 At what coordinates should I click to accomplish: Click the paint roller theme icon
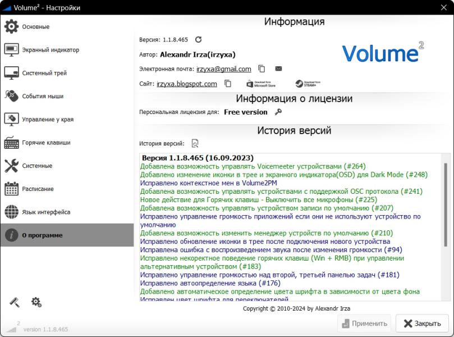pyautogui.click(x=15, y=302)
